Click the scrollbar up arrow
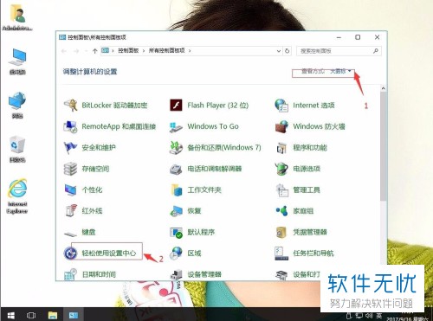433x321 pixels. [x=383, y=88]
